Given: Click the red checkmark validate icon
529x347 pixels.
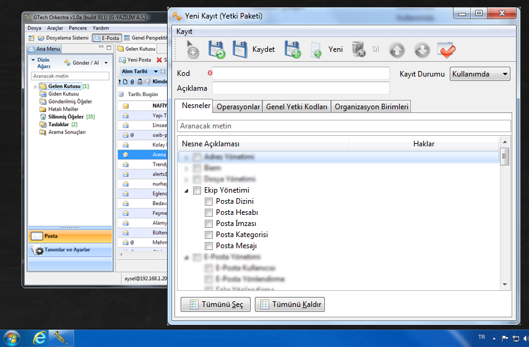Looking at the screenshot, I should 446,49.
